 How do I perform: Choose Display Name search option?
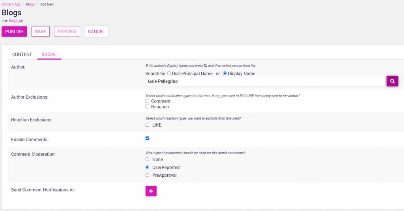[225, 73]
